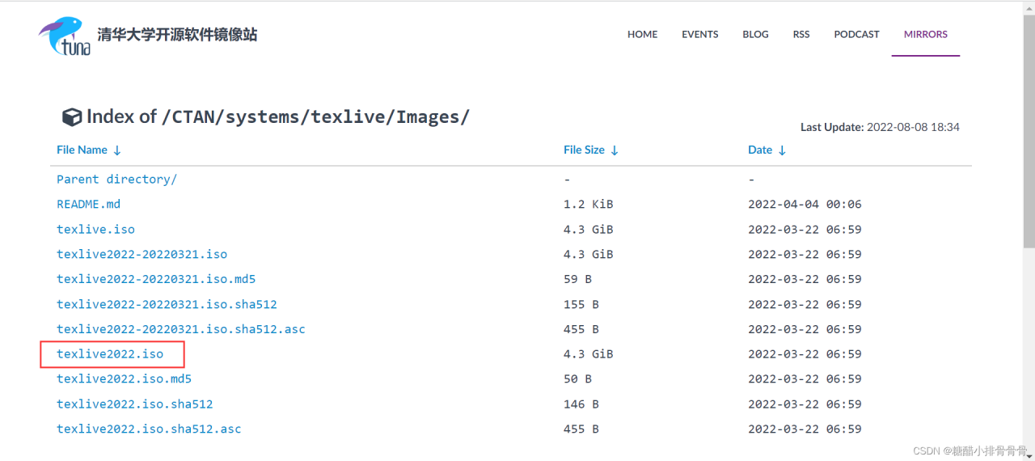Image resolution: width=1035 pixels, height=461 pixels.
Task: Navigate to PODCAST in navbar
Action: pyautogui.click(x=856, y=34)
